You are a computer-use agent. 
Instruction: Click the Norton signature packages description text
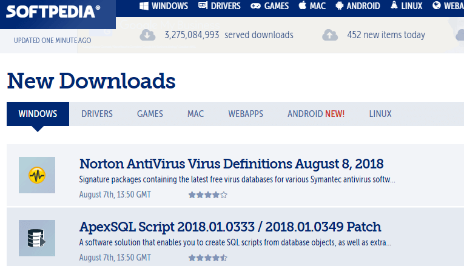(x=237, y=179)
